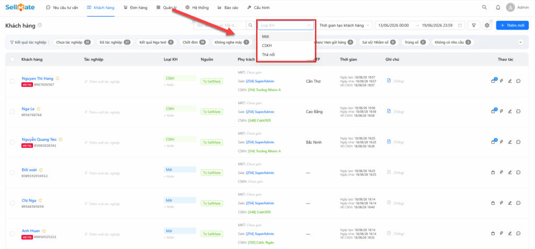
Task: Open the advanced filter funnel button
Action: pyautogui.click(x=473, y=25)
